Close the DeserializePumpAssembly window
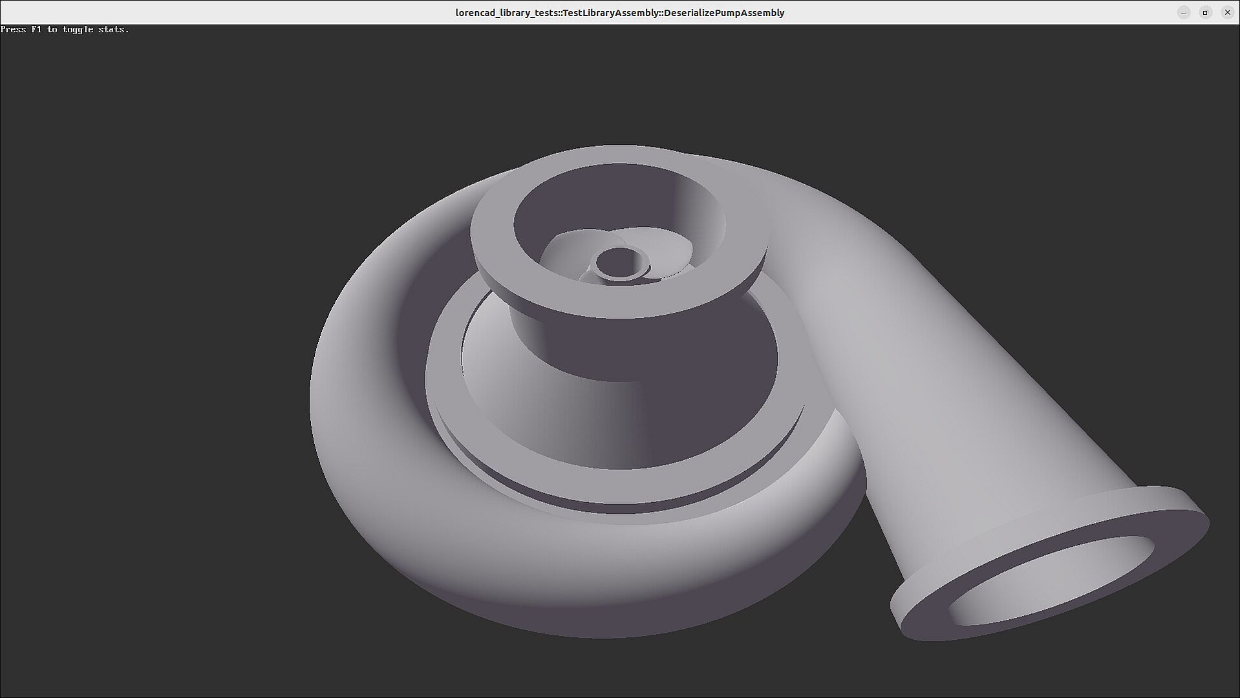 click(x=1227, y=12)
